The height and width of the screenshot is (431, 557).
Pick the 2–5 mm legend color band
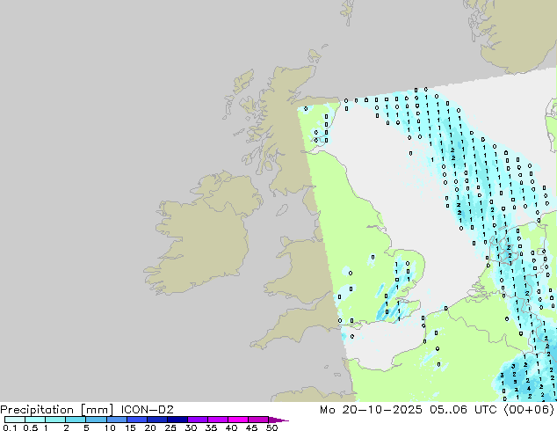pyautogui.click(x=75, y=420)
